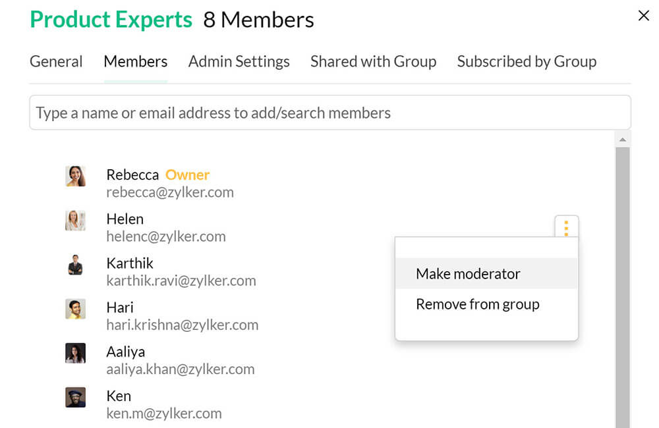The width and height of the screenshot is (659, 428).
Task: Open the Subscribed by Group tab
Action: tap(527, 62)
